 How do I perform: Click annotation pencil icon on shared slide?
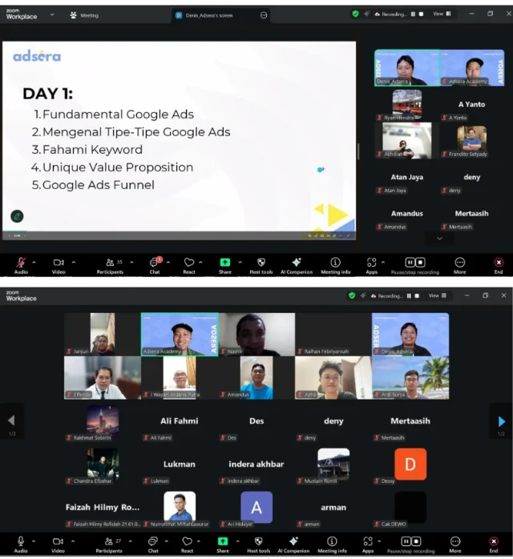click(17, 216)
